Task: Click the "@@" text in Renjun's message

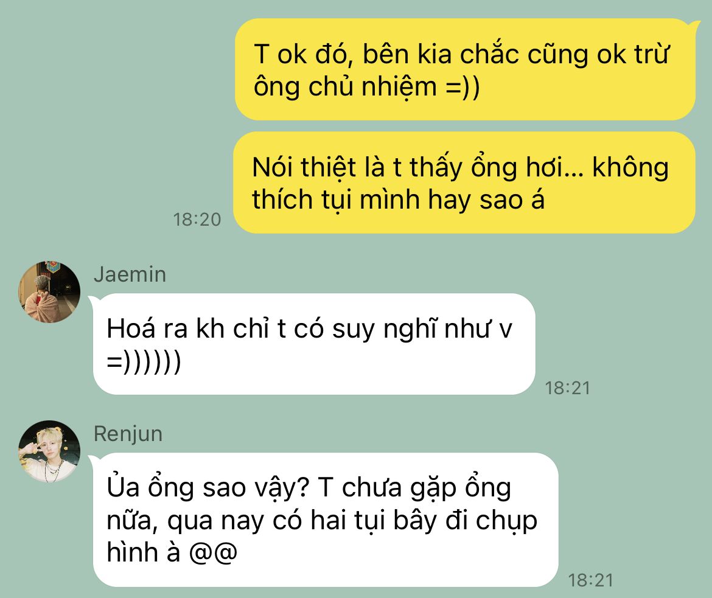Action: click(213, 552)
